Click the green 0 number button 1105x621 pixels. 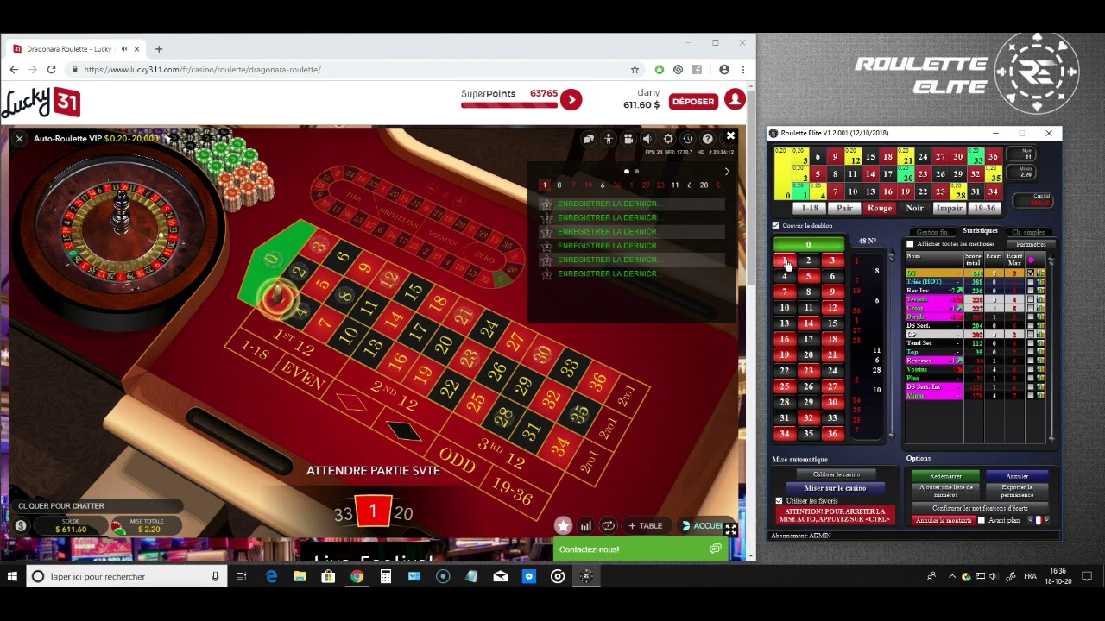808,245
